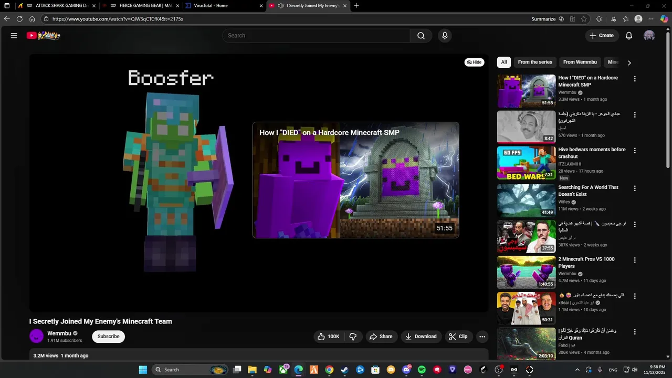Open more actions menu below the video
Viewport: 672px width, 378px height.
(x=482, y=337)
